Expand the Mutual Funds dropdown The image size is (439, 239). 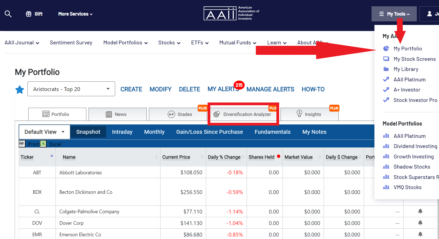[238, 43]
